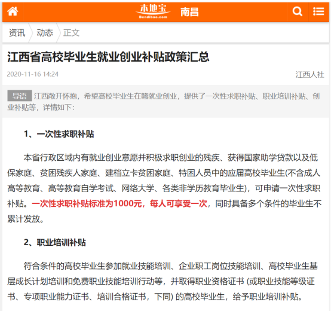This screenshot has width=331, height=311.
Task: Open search via magnifier icon
Action: pyautogui.click(x=298, y=11)
